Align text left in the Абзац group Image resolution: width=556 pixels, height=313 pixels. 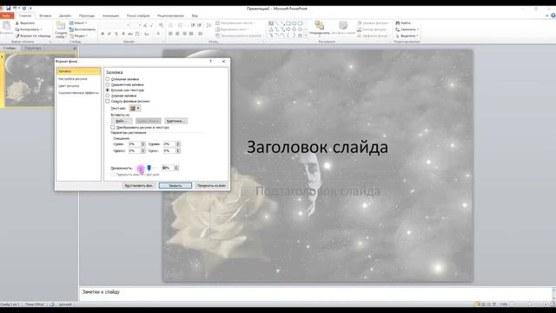[170, 34]
